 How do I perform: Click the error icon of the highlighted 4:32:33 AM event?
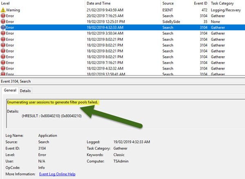click(3, 27)
